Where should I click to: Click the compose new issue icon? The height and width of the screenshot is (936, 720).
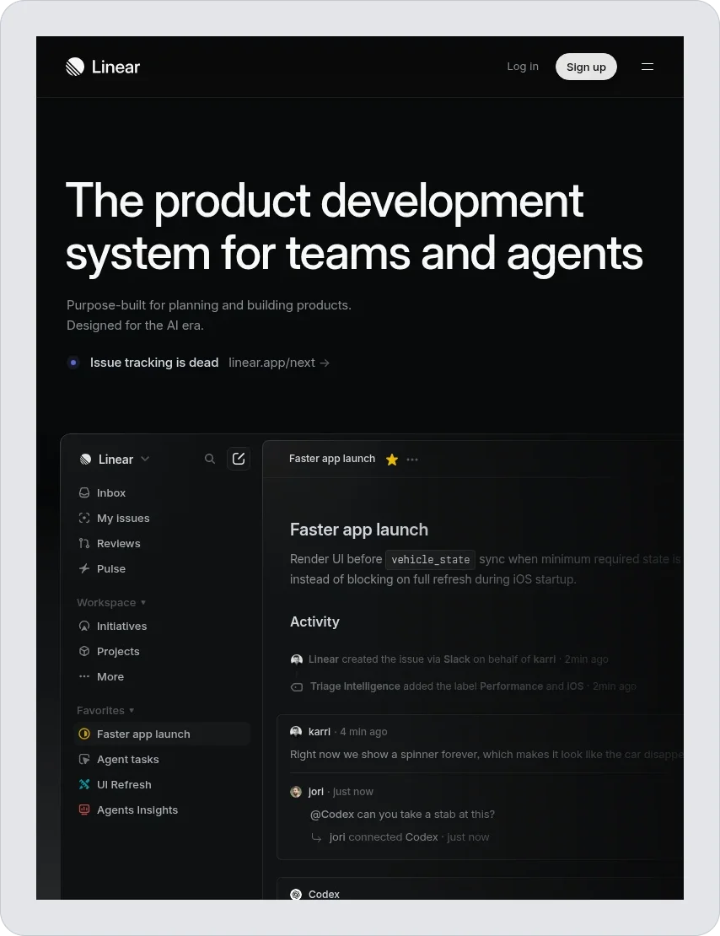(239, 459)
